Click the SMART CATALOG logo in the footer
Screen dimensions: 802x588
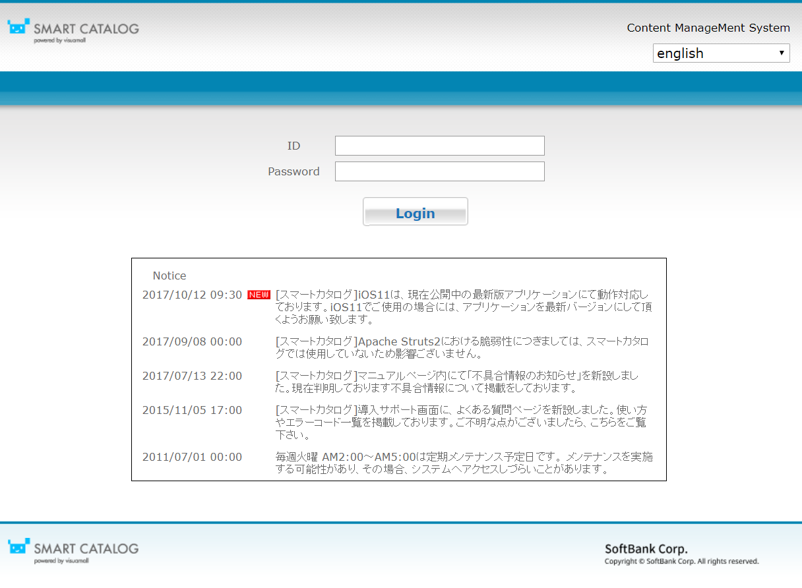pyautogui.click(x=72, y=549)
